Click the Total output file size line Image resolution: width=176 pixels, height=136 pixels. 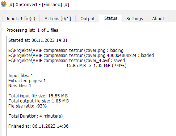point(38,101)
